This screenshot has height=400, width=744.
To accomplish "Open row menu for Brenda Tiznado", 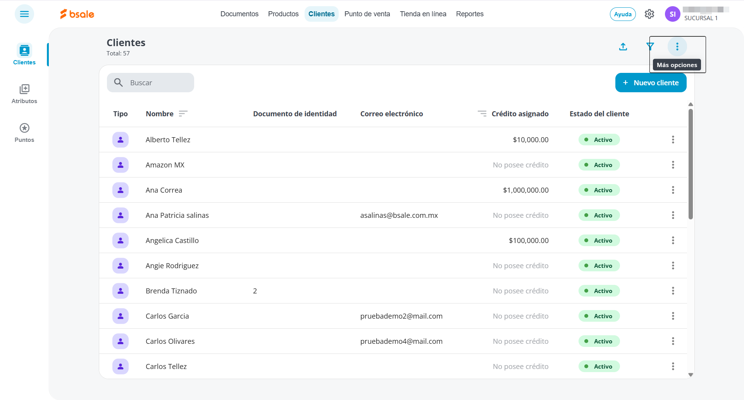I will click(673, 291).
